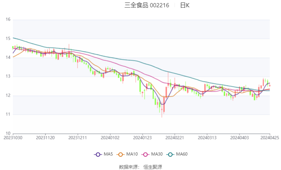Click the purple MA5 legend marker

[x=98, y=154]
